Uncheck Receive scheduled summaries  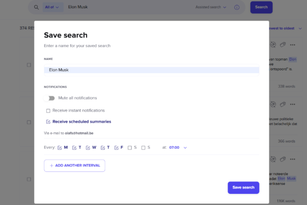tap(48, 122)
